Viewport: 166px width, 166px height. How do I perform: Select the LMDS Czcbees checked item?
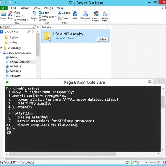pyautogui.click(x=18, y=62)
